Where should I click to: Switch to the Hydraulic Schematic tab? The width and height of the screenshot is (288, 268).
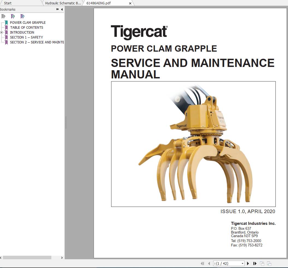(x=63, y=3)
